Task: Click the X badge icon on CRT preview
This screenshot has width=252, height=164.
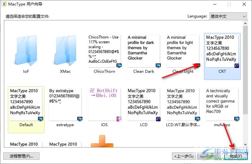Action: (237, 66)
